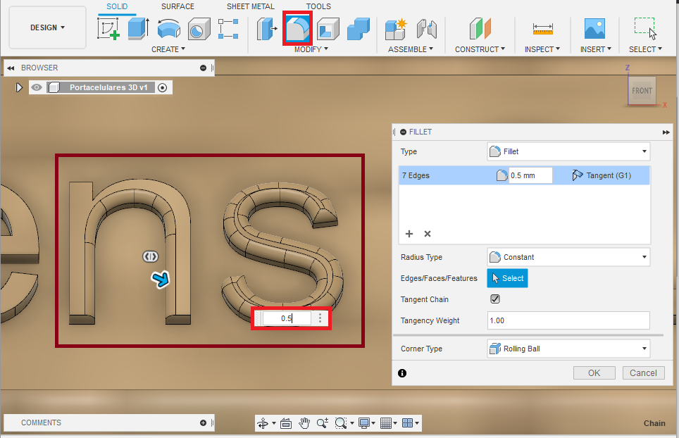Select the New Component tool
679x438 pixels.
pyautogui.click(x=396, y=29)
